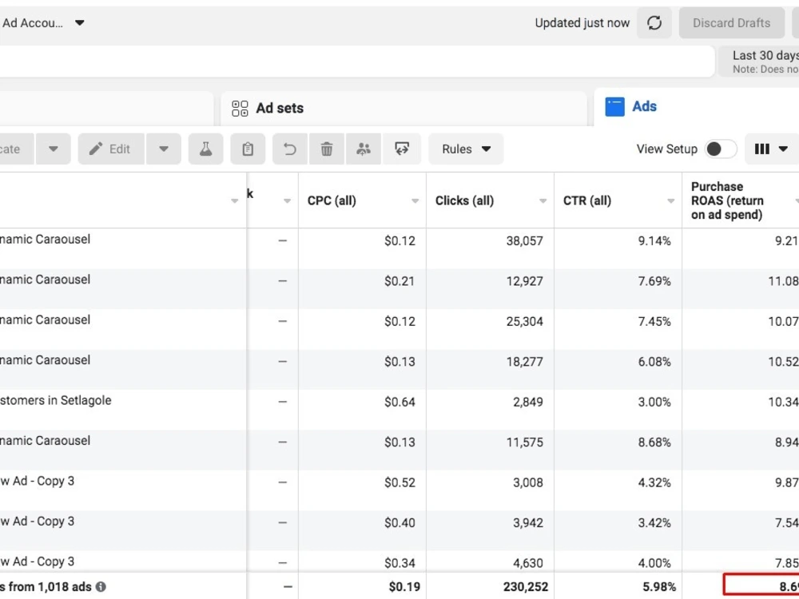The width and height of the screenshot is (799, 599).
Task: Click the CTR value 6.08%
Action: 654,362
